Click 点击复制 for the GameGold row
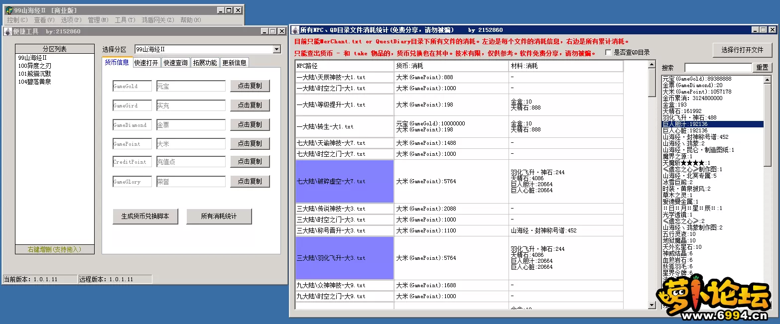Screen dimensions: 780x324 coord(250,86)
